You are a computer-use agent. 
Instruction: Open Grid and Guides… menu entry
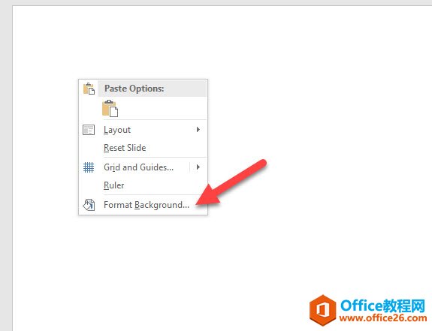[x=138, y=167]
